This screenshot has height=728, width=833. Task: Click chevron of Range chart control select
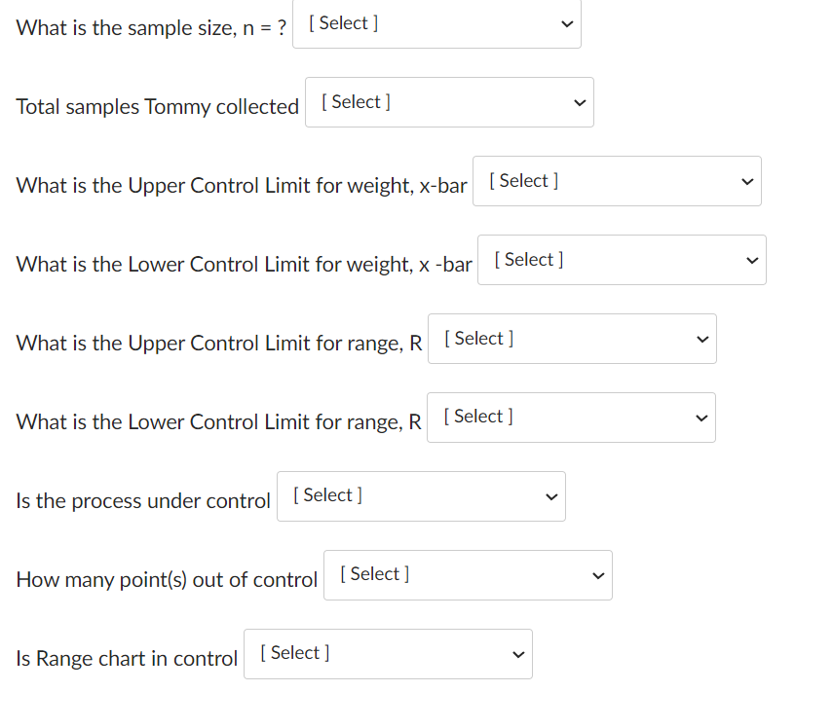coord(518,654)
